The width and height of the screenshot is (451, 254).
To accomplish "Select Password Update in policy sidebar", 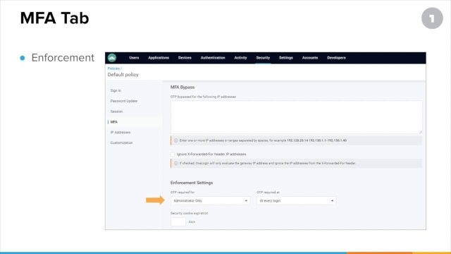I will 124,101.
